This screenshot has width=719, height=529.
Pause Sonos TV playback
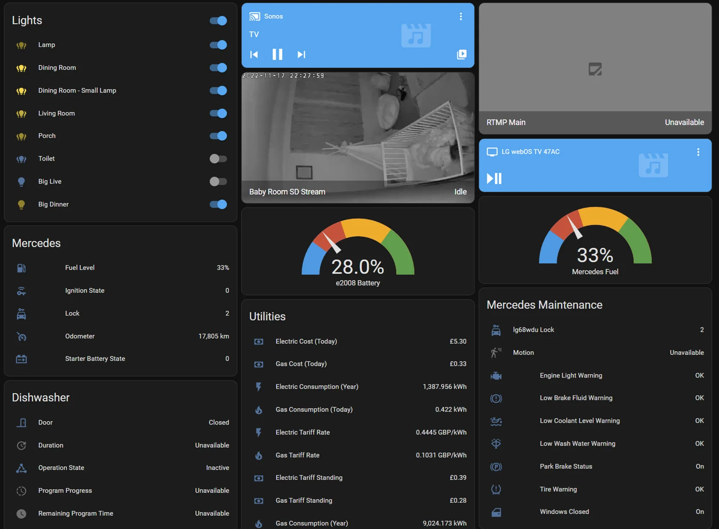coord(278,55)
